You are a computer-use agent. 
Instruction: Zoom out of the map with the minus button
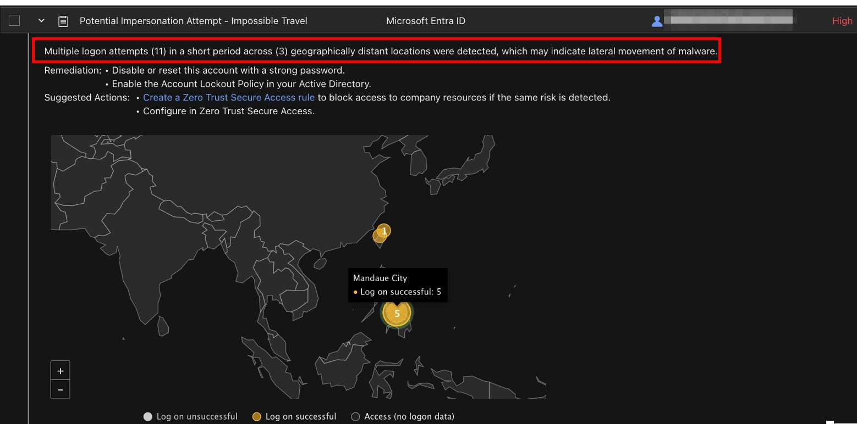pyautogui.click(x=60, y=389)
